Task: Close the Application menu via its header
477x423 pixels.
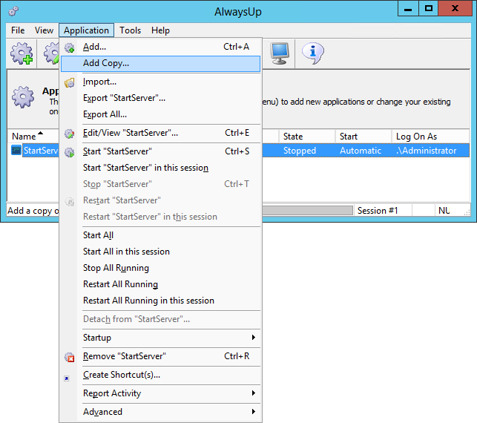Action: click(x=86, y=30)
